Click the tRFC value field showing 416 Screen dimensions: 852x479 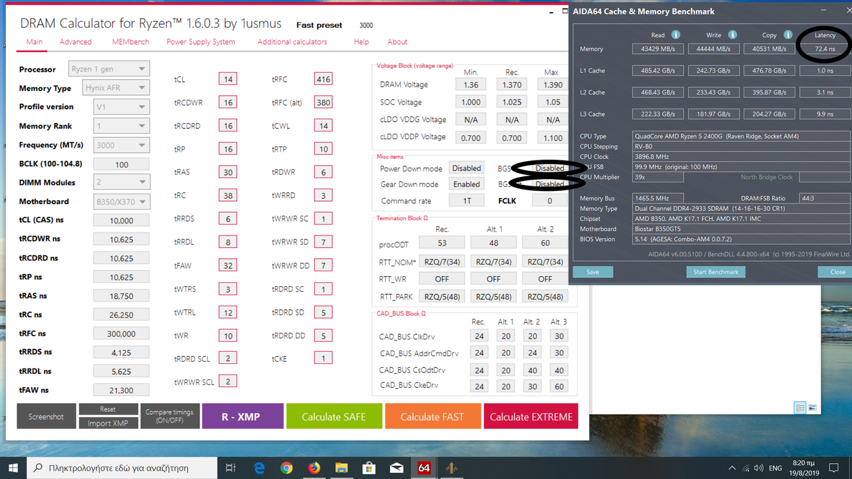click(x=323, y=79)
